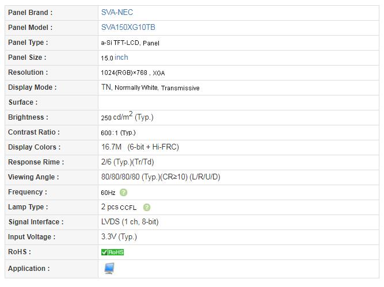Screen dimensions: 384x287
Task: Click the help icon next to CCFL
Action: tap(147, 208)
